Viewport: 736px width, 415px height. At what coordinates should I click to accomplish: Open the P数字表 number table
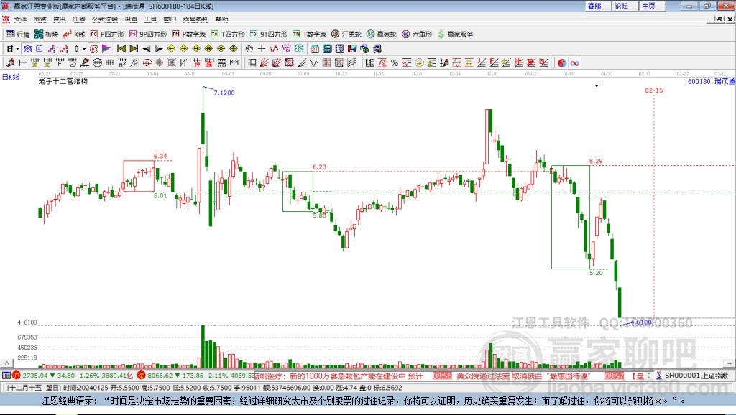coord(189,34)
